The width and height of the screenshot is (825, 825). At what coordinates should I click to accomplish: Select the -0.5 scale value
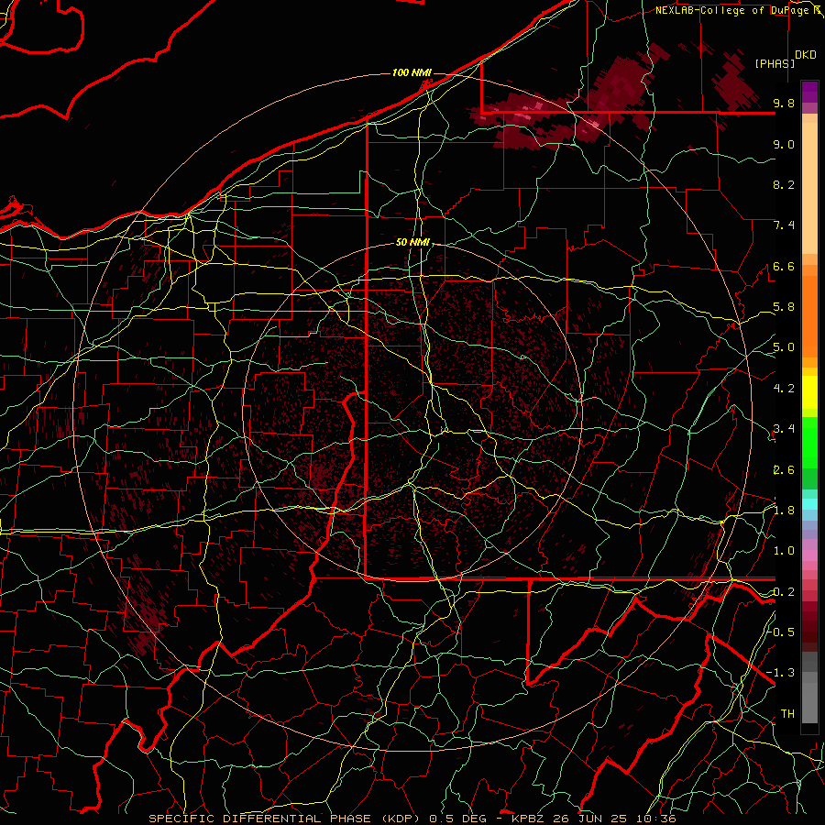[x=781, y=632]
